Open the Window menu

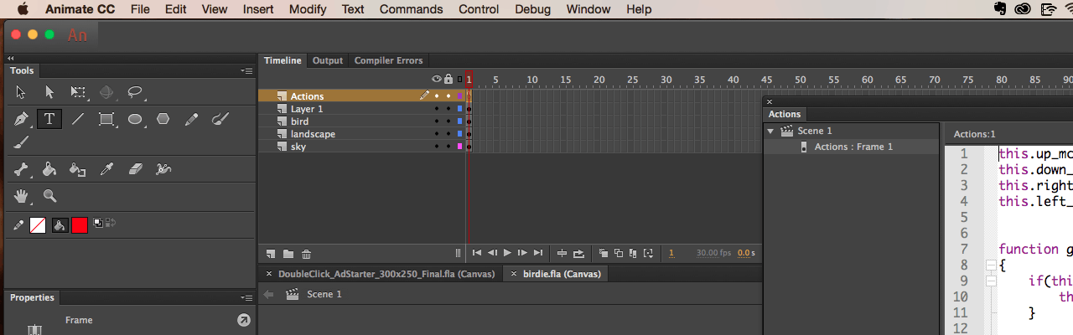588,9
